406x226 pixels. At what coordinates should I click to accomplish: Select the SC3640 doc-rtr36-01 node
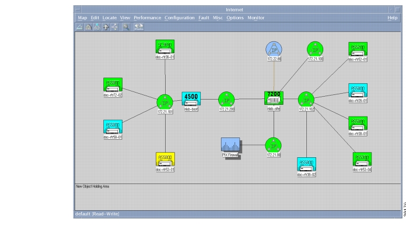pos(165,47)
